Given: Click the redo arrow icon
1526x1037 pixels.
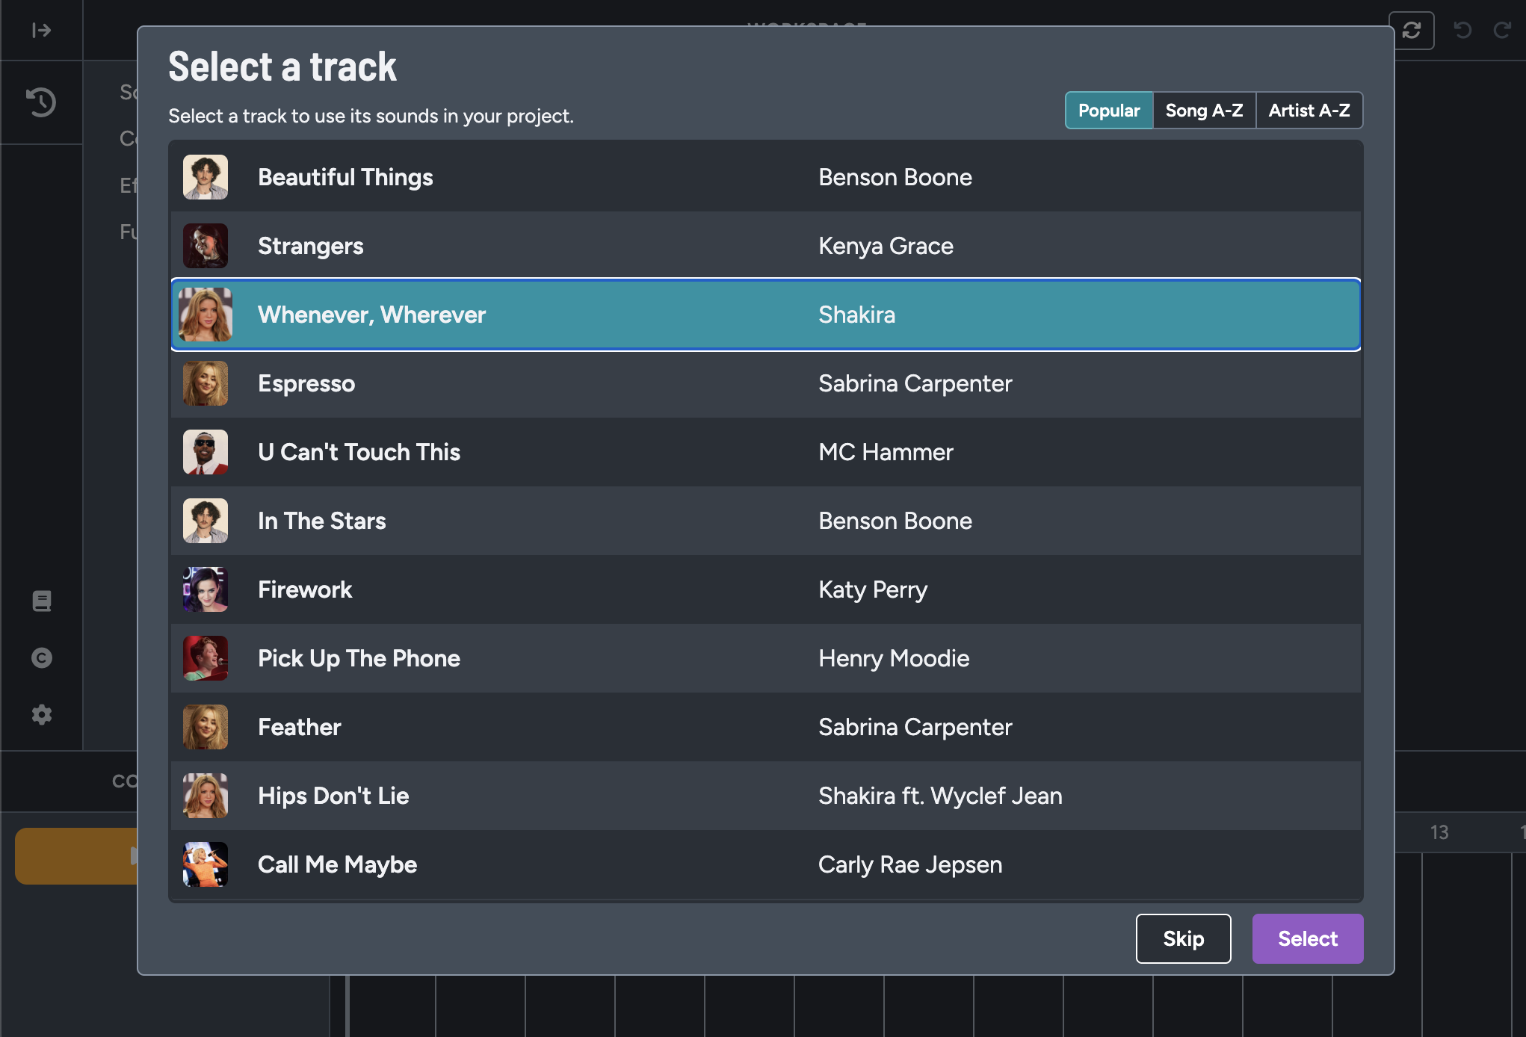Looking at the screenshot, I should tap(1502, 30).
